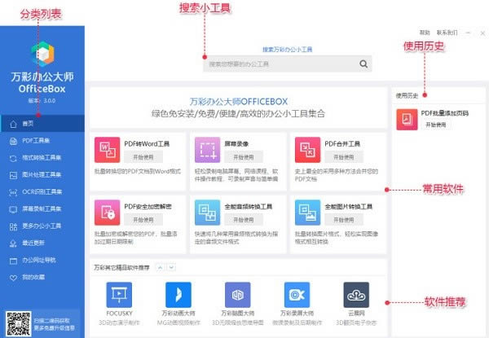Open the 万彩录屏大师 software icon
This screenshot has width=489, height=338.
point(297,293)
